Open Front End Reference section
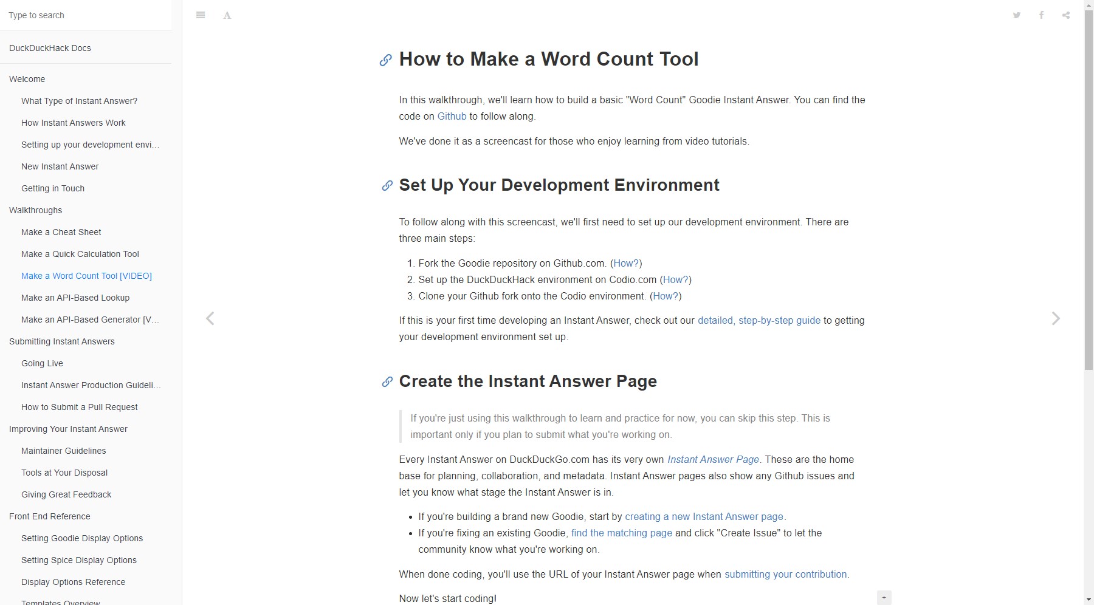The width and height of the screenshot is (1094, 605). tap(49, 516)
